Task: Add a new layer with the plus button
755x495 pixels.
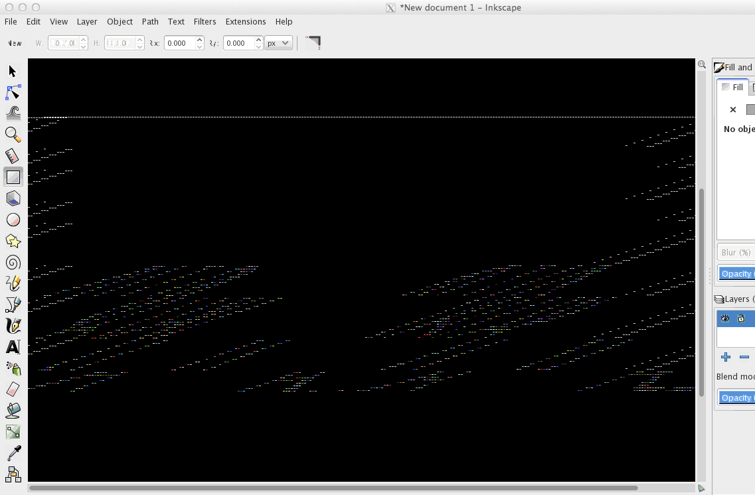Action: (725, 357)
